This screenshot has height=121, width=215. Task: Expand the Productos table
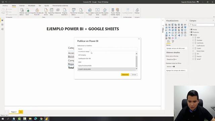point(190,32)
